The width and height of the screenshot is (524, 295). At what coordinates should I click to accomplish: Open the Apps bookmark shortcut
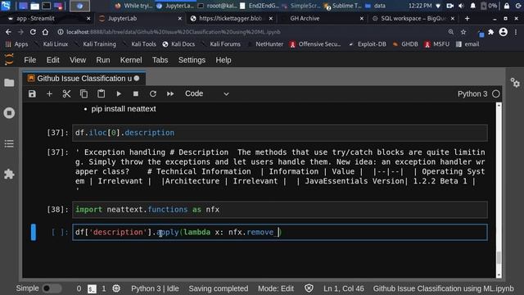click(16, 44)
